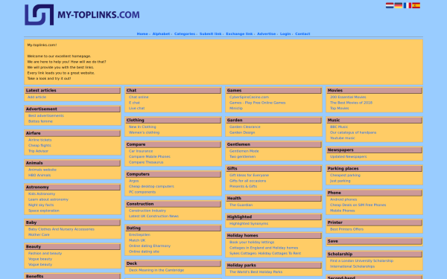Open the International Scholarships link
Screen dimensions: 447x279
click(x=352, y=266)
